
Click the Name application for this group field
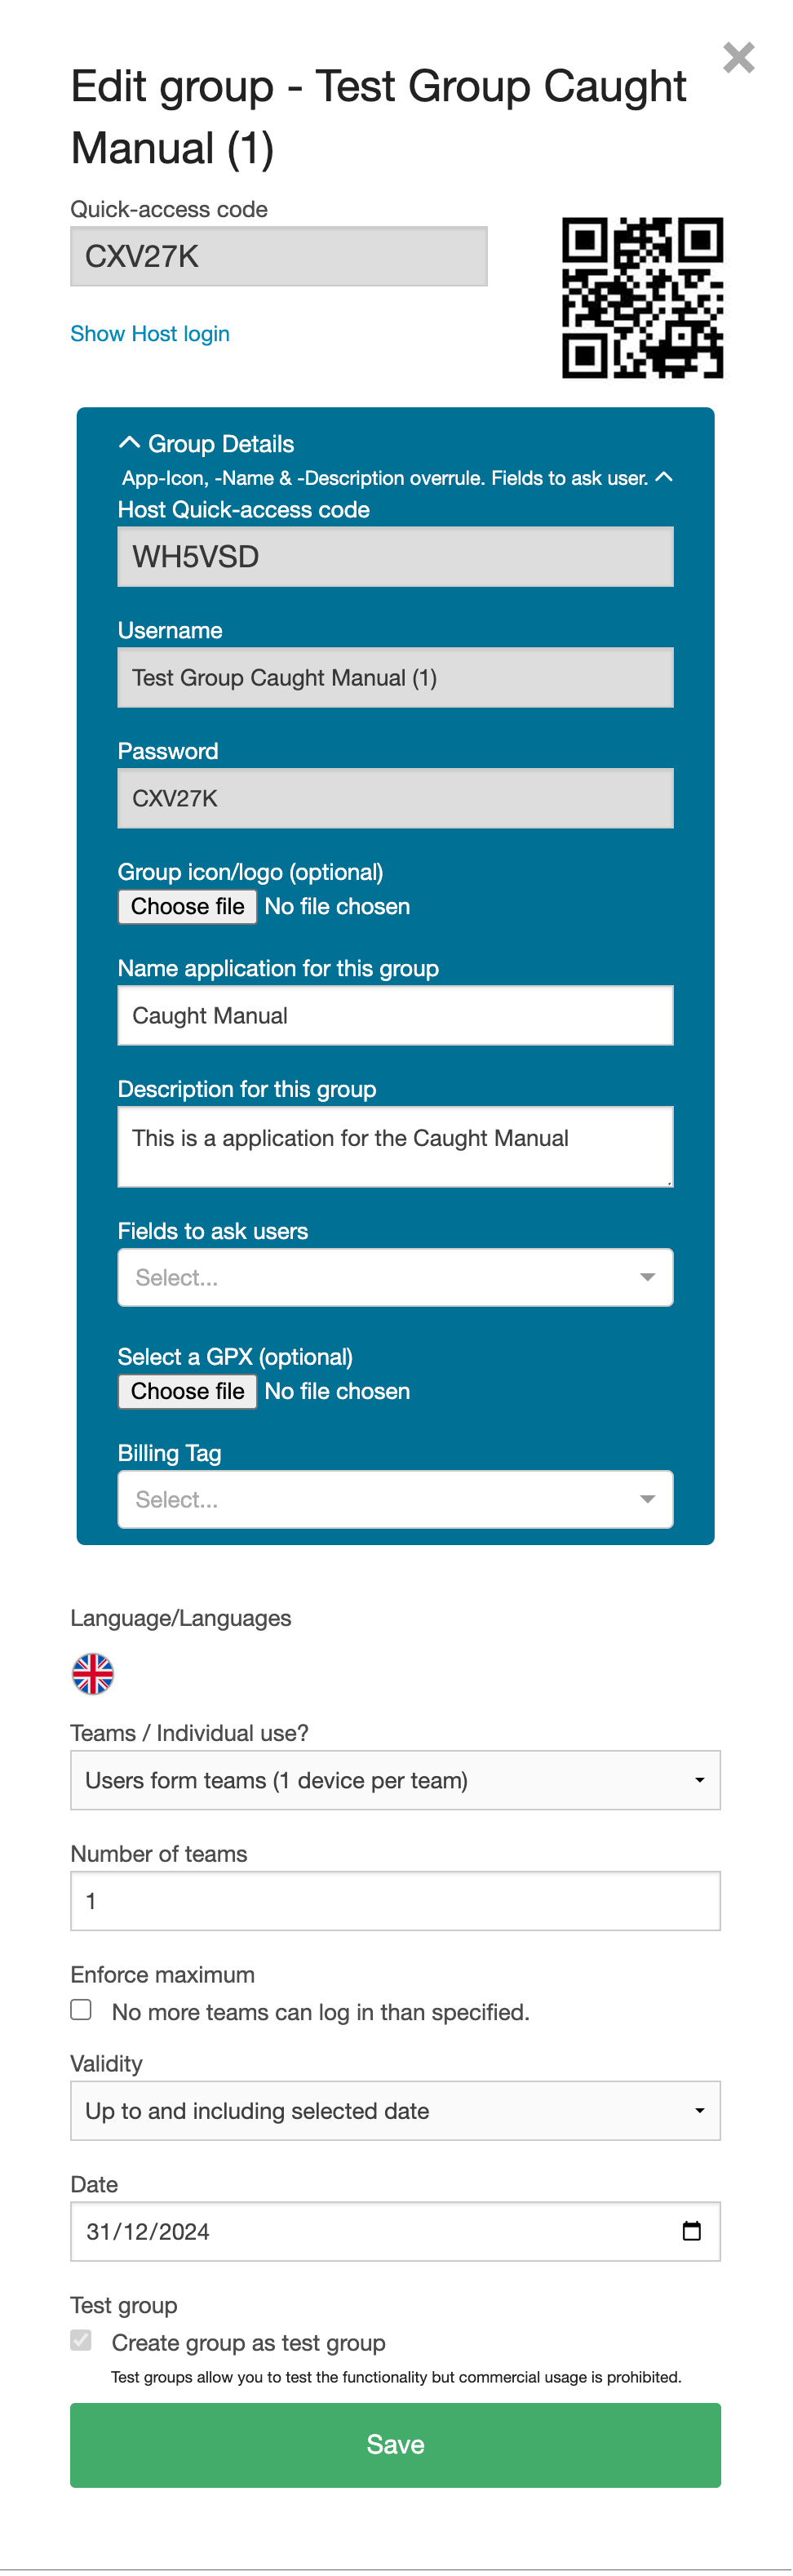pos(395,1015)
